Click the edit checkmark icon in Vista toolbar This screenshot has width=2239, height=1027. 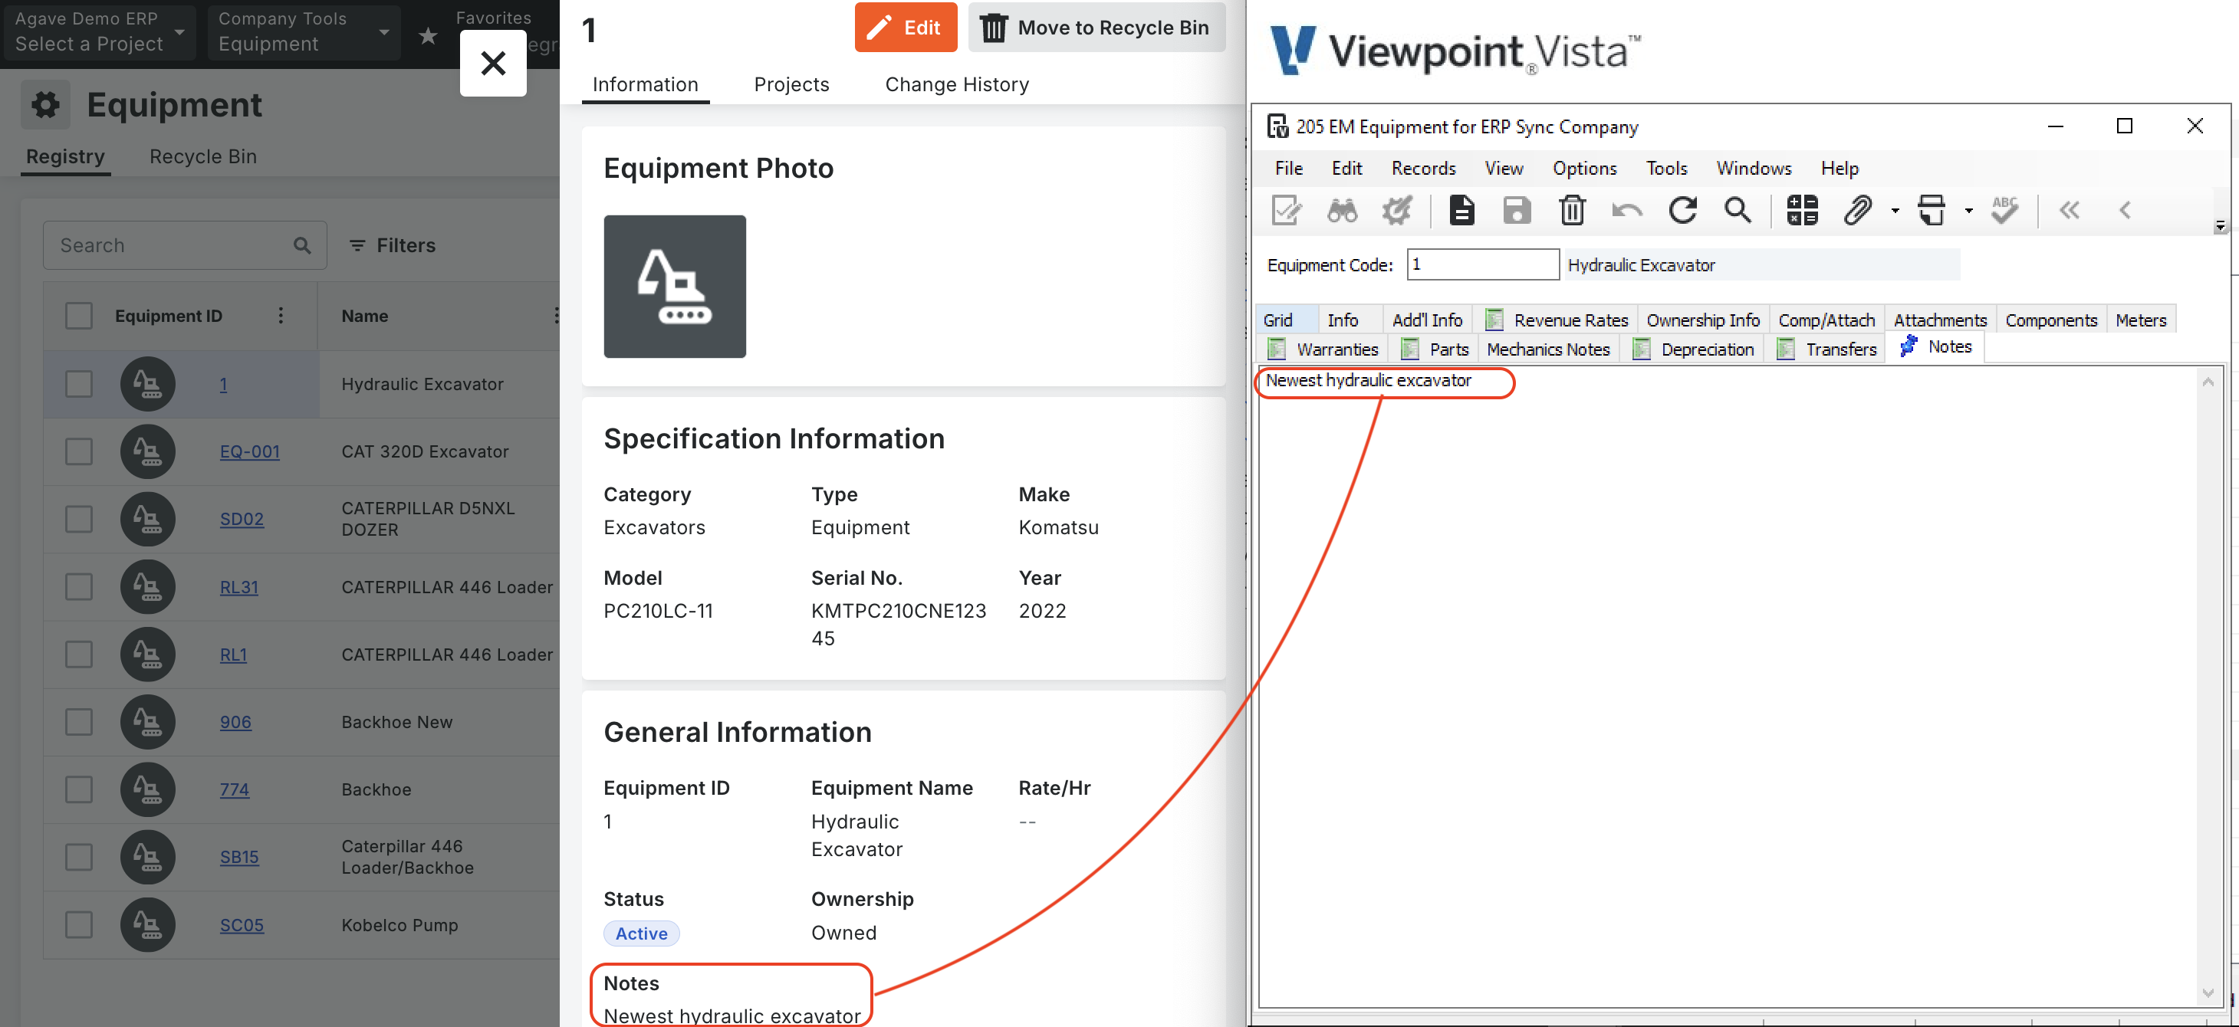tap(1287, 210)
